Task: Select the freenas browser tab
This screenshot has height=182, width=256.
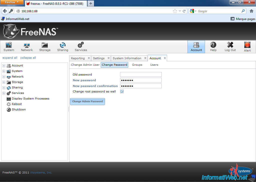Action: click(x=56, y=3)
